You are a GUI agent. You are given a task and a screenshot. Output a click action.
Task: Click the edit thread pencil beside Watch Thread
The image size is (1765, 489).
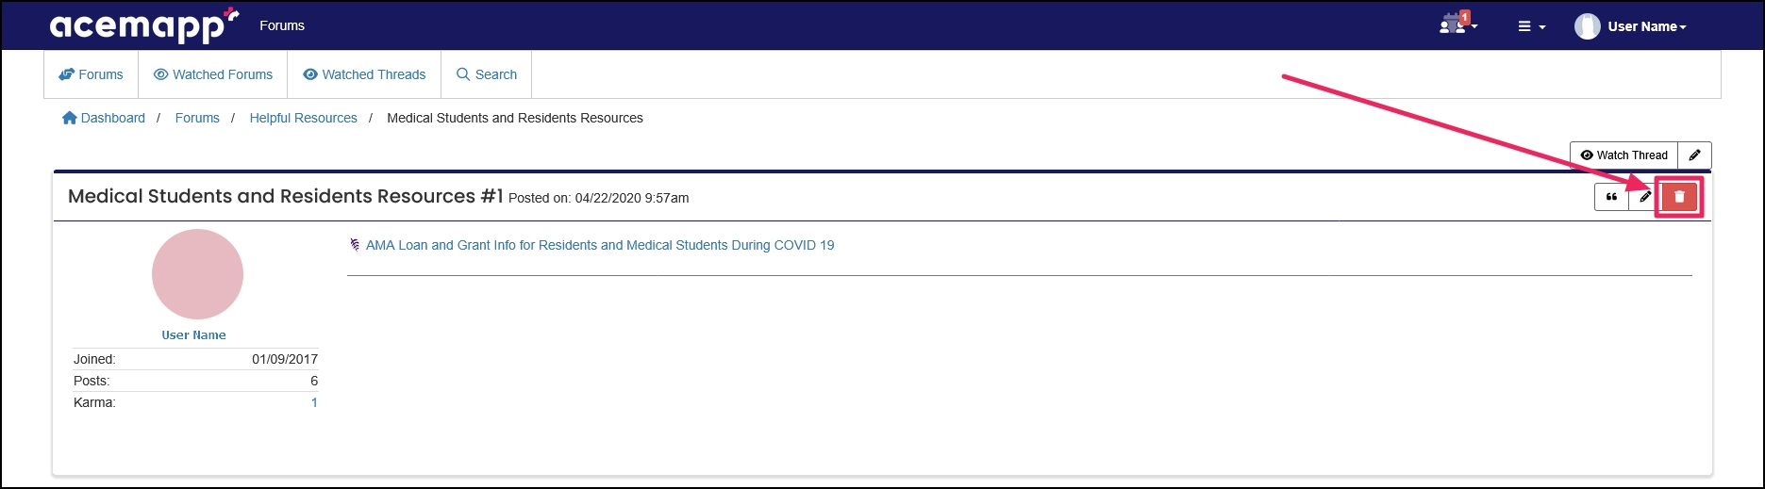pyautogui.click(x=1694, y=155)
